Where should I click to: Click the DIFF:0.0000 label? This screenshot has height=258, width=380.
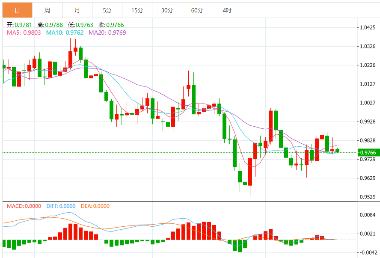[x=61, y=206]
